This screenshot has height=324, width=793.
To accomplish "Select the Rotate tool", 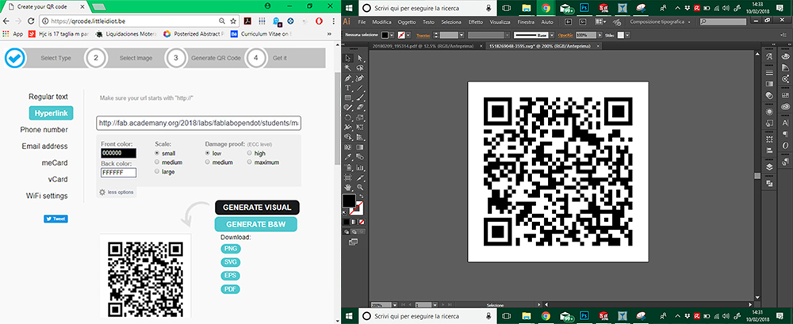I will coord(348,117).
